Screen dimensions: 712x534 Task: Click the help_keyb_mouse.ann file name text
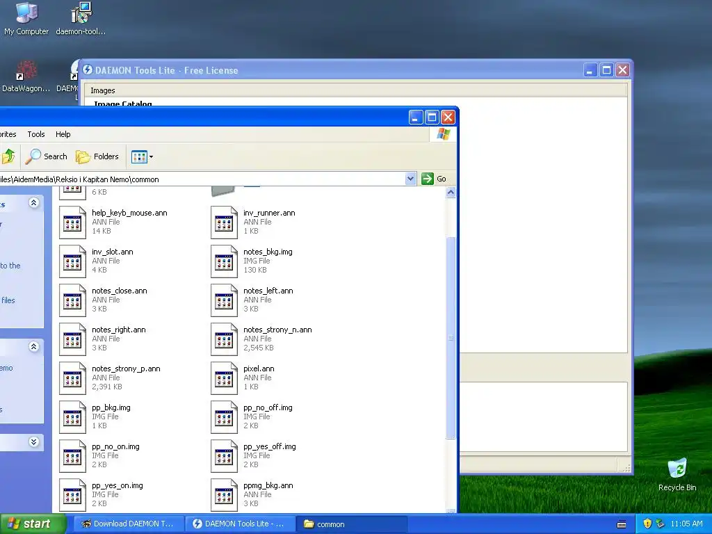click(129, 213)
